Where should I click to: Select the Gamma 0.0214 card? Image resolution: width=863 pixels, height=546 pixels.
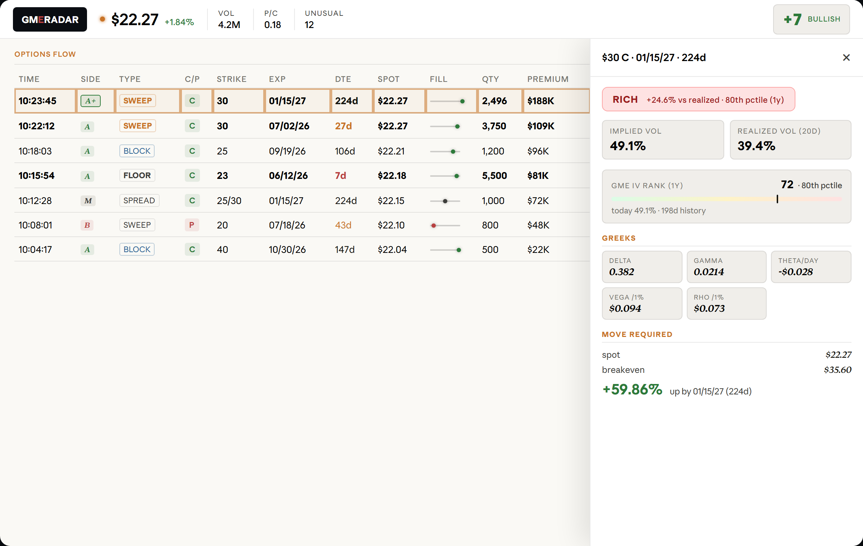(x=726, y=267)
